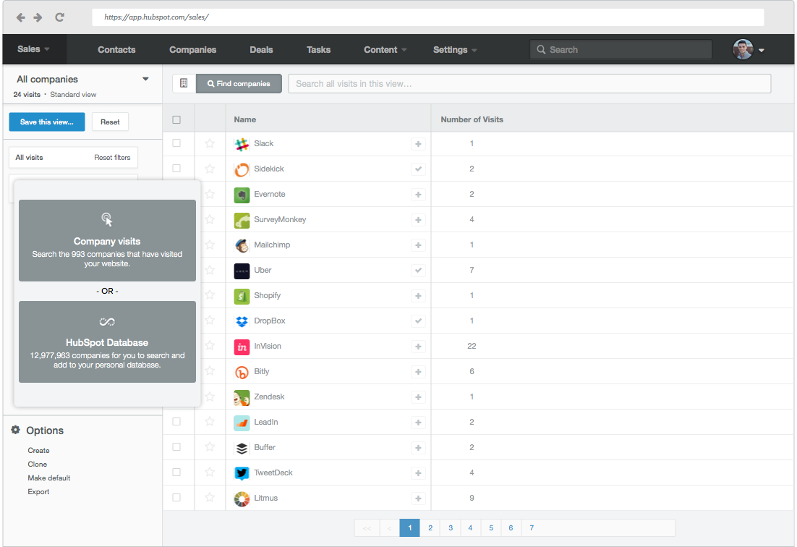
Task: Click the InVision logo
Action: point(242,347)
